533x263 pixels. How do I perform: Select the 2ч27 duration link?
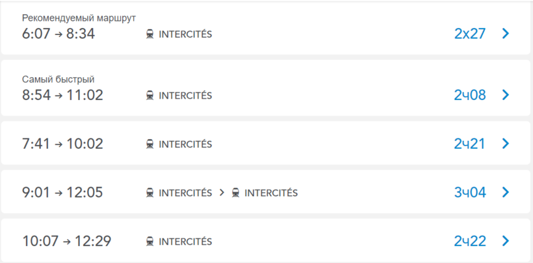[x=470, y=34]
